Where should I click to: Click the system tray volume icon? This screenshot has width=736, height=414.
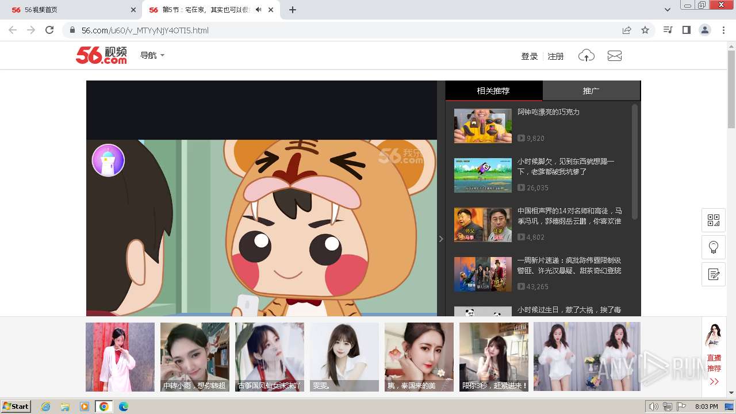654,407
